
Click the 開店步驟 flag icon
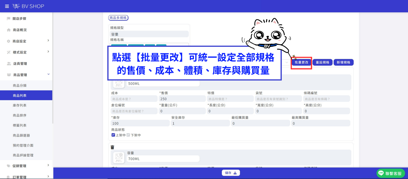click(8, 18)
